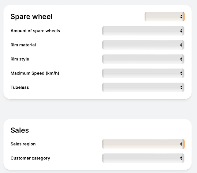Open the Rim style dropdown
This screenshot has height=173, width=197.
(143, 59)
